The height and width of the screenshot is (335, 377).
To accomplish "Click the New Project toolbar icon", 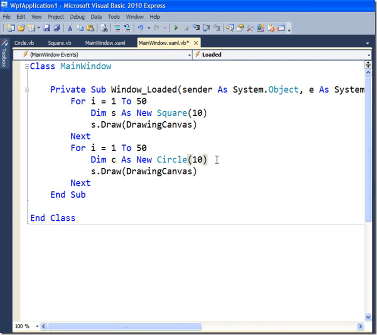I will [11, 28].
